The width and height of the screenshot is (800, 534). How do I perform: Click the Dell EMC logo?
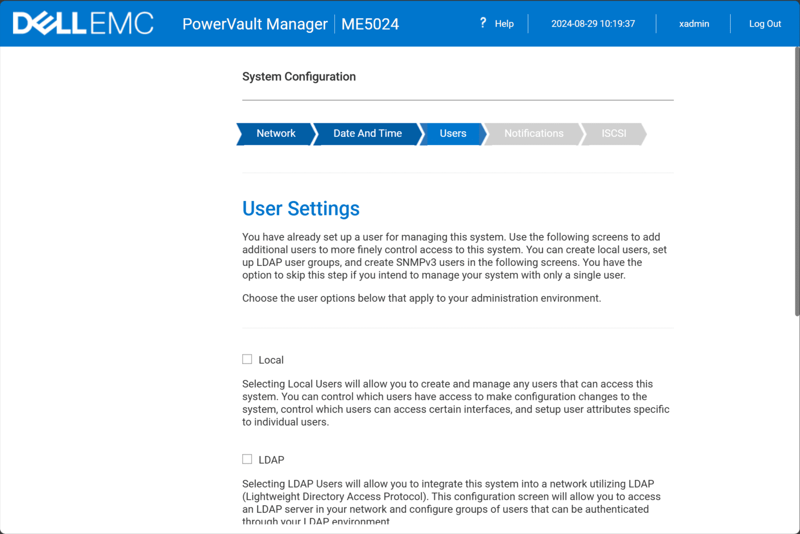click(x=82, y=23)
